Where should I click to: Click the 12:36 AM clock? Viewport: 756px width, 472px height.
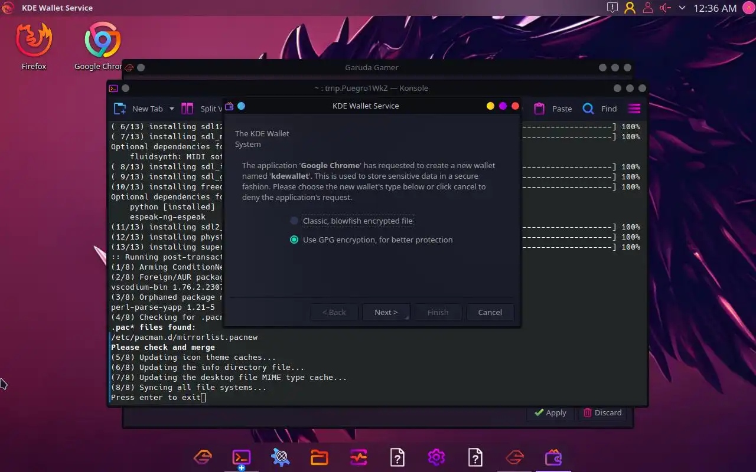715,8
